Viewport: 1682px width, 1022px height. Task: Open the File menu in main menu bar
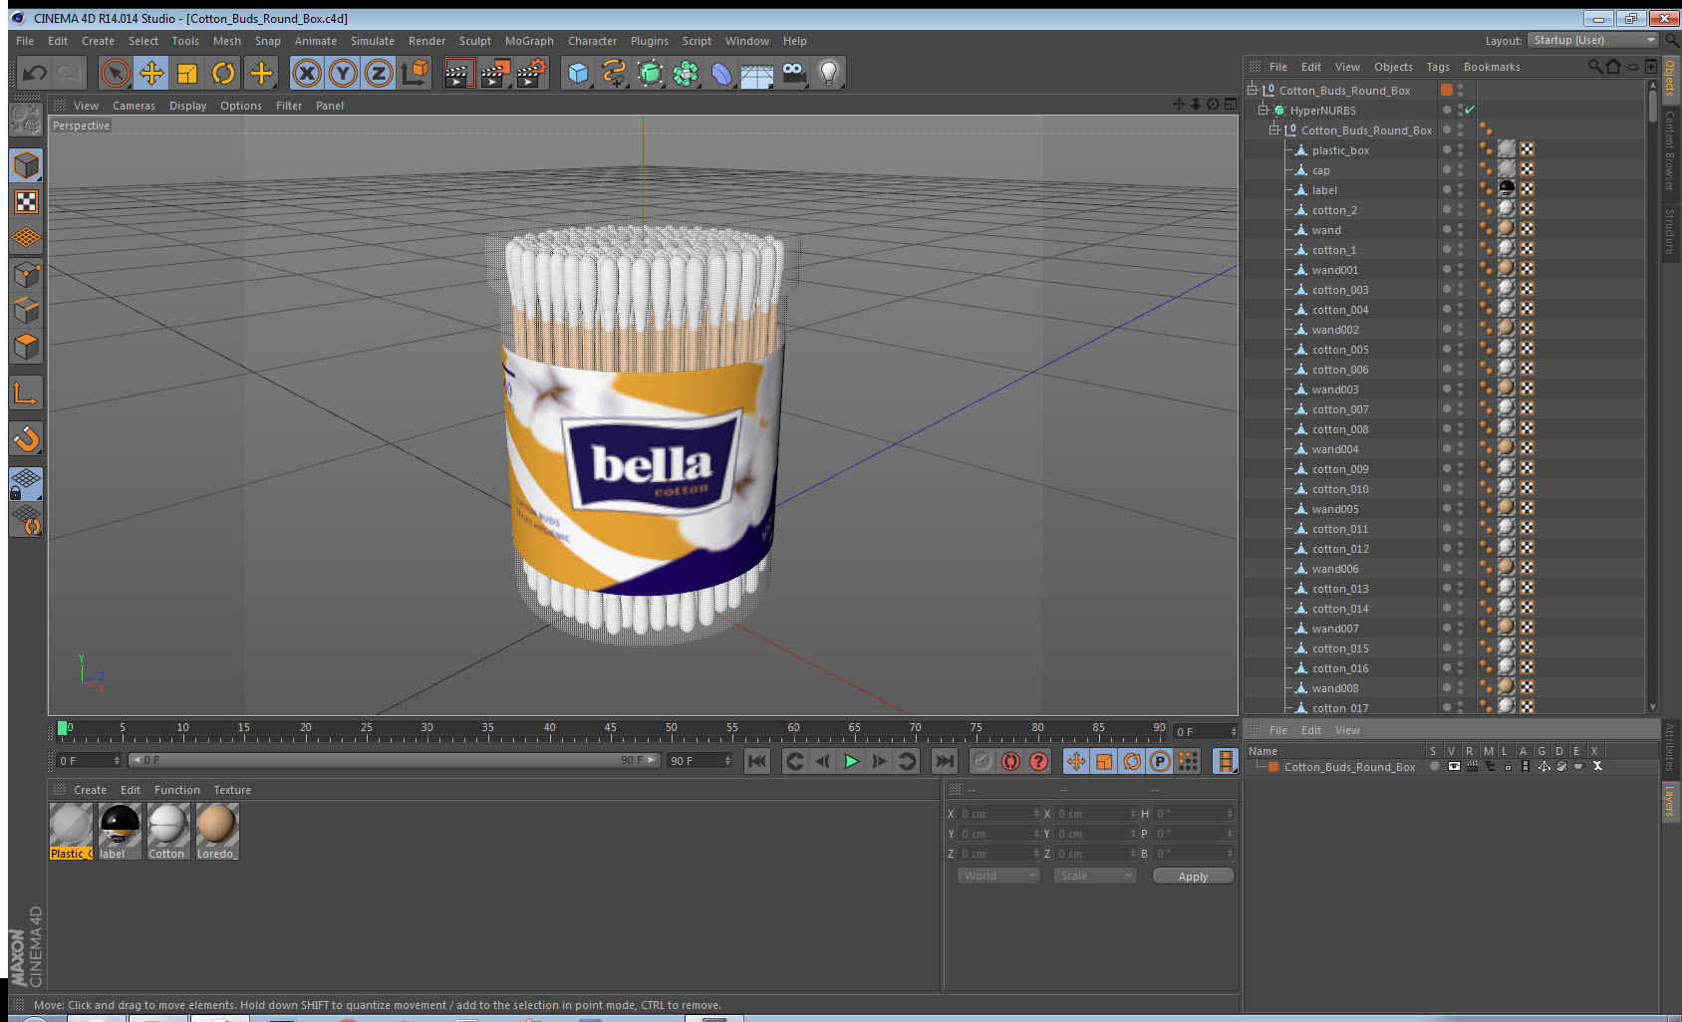[25, 41]
